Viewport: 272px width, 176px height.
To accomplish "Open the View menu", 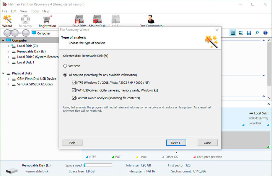I will (23, 11).
